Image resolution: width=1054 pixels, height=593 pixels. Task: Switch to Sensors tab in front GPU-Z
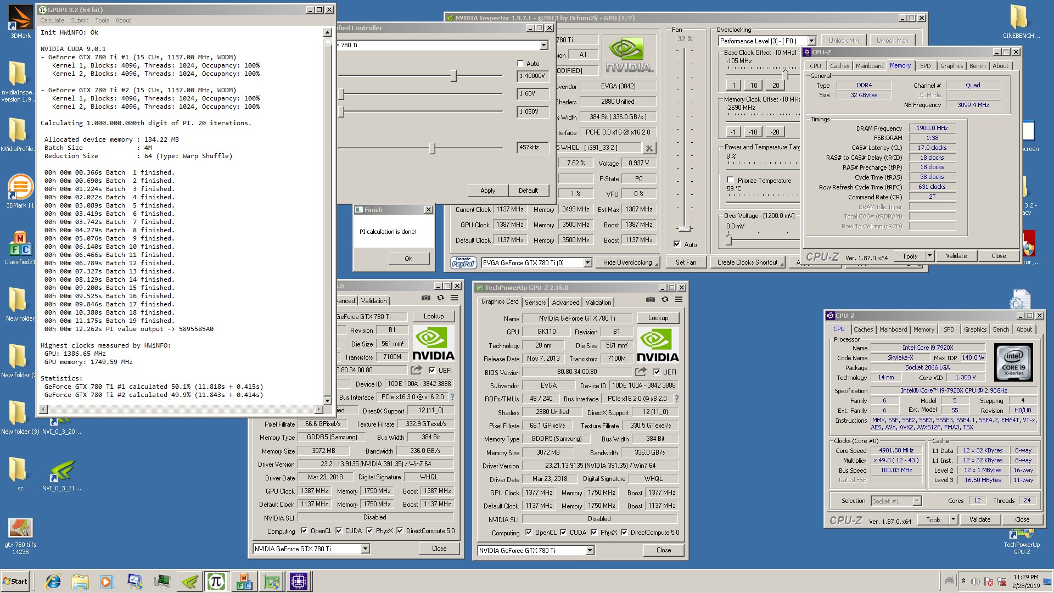(535, 302)
